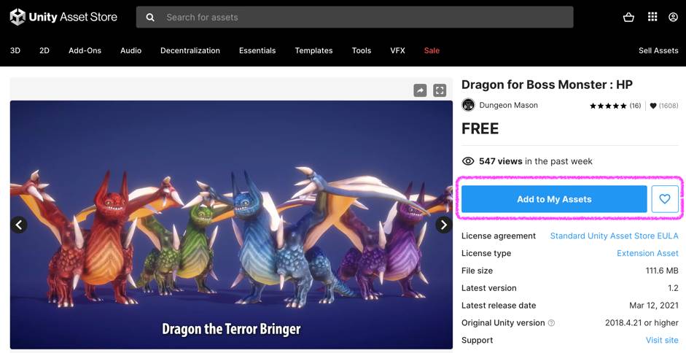Click the five-star rating display

tap(608, 106)
